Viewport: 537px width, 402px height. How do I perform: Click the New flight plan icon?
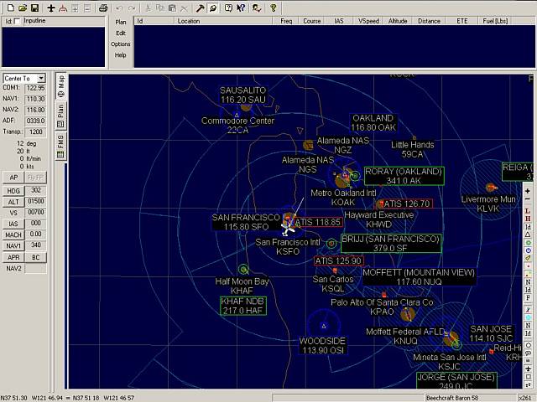point(10,8)
